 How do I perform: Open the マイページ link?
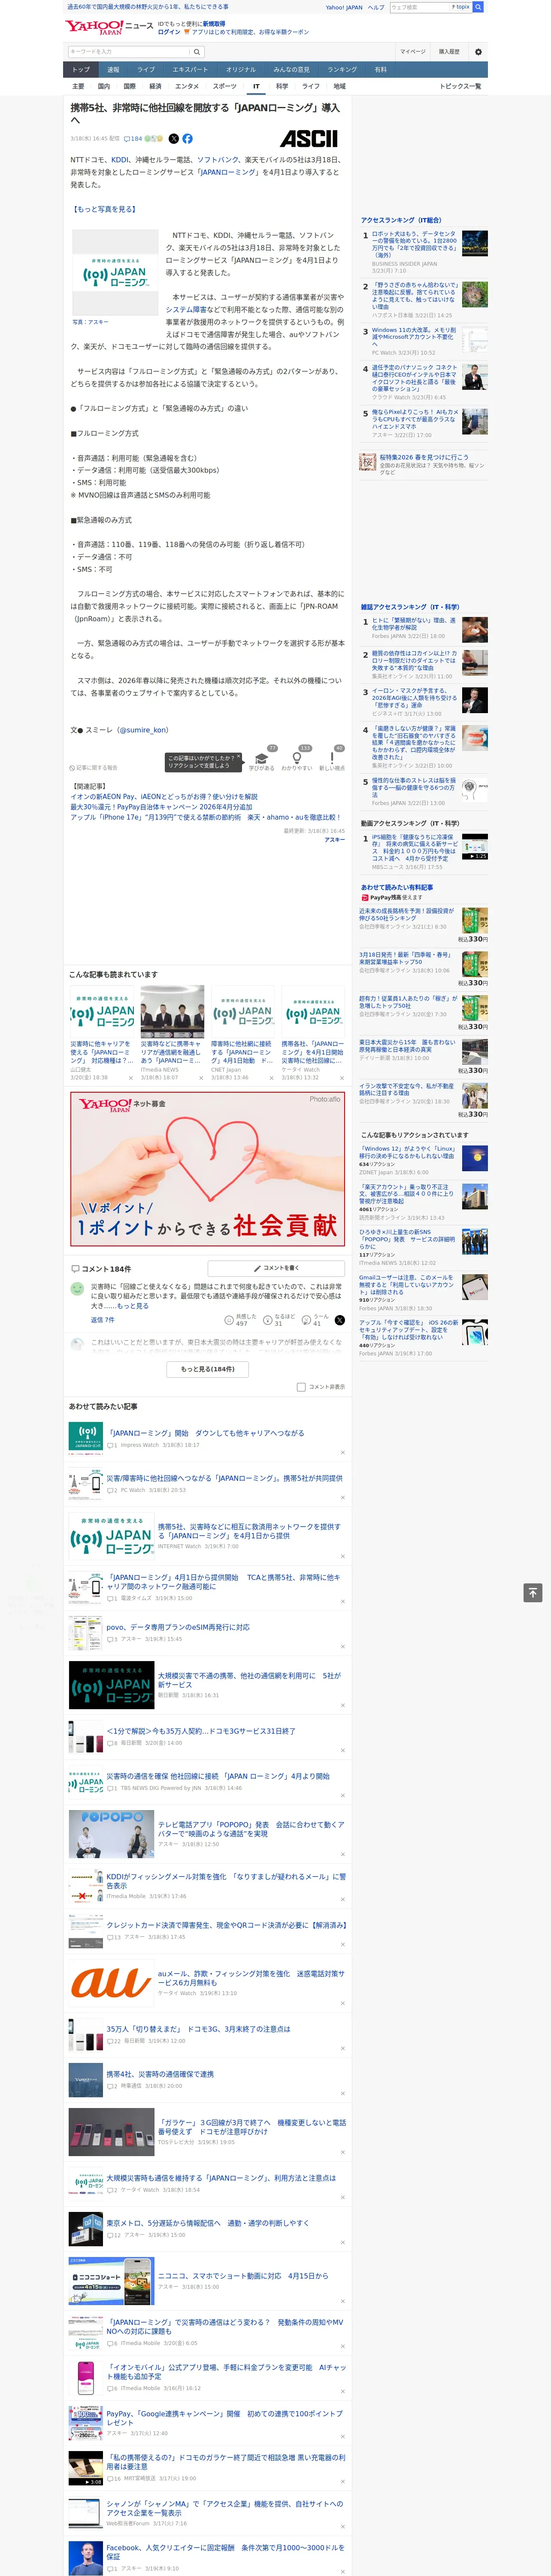413,51
